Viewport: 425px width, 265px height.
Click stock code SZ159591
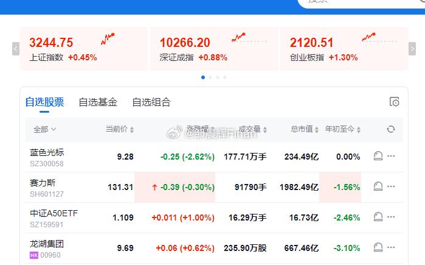pos(47,225)
